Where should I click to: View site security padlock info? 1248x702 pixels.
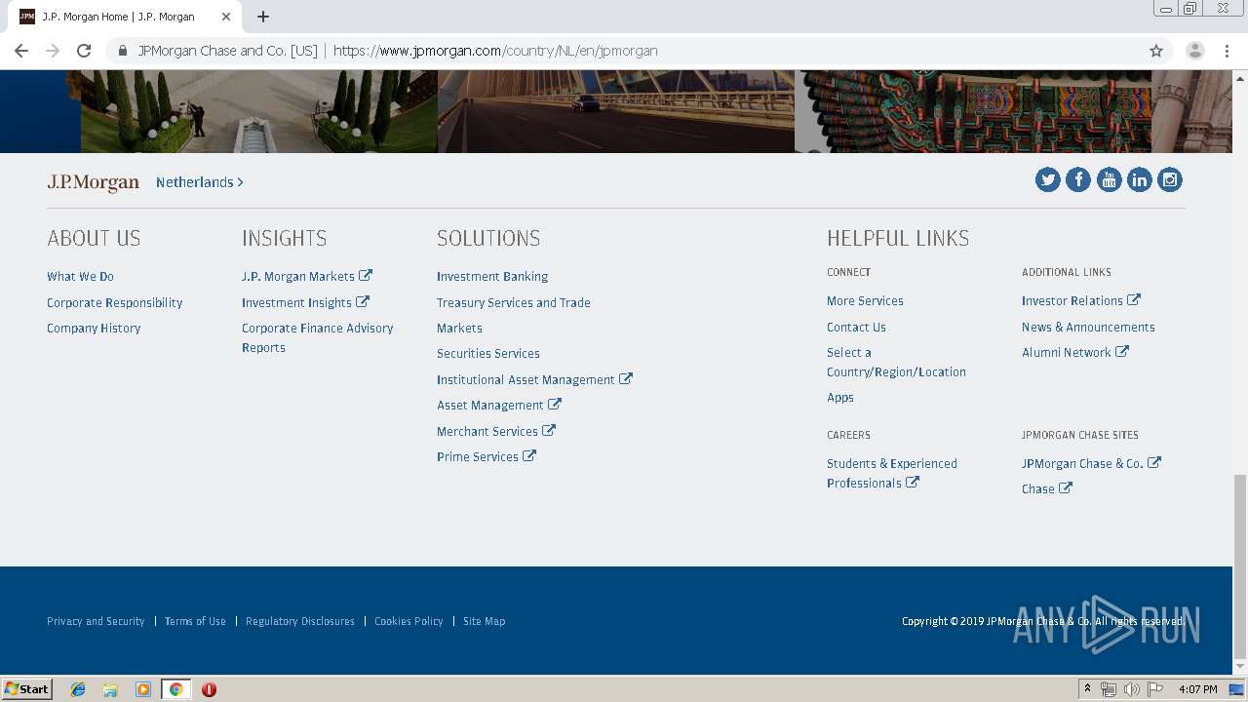[x=123, y=51]
